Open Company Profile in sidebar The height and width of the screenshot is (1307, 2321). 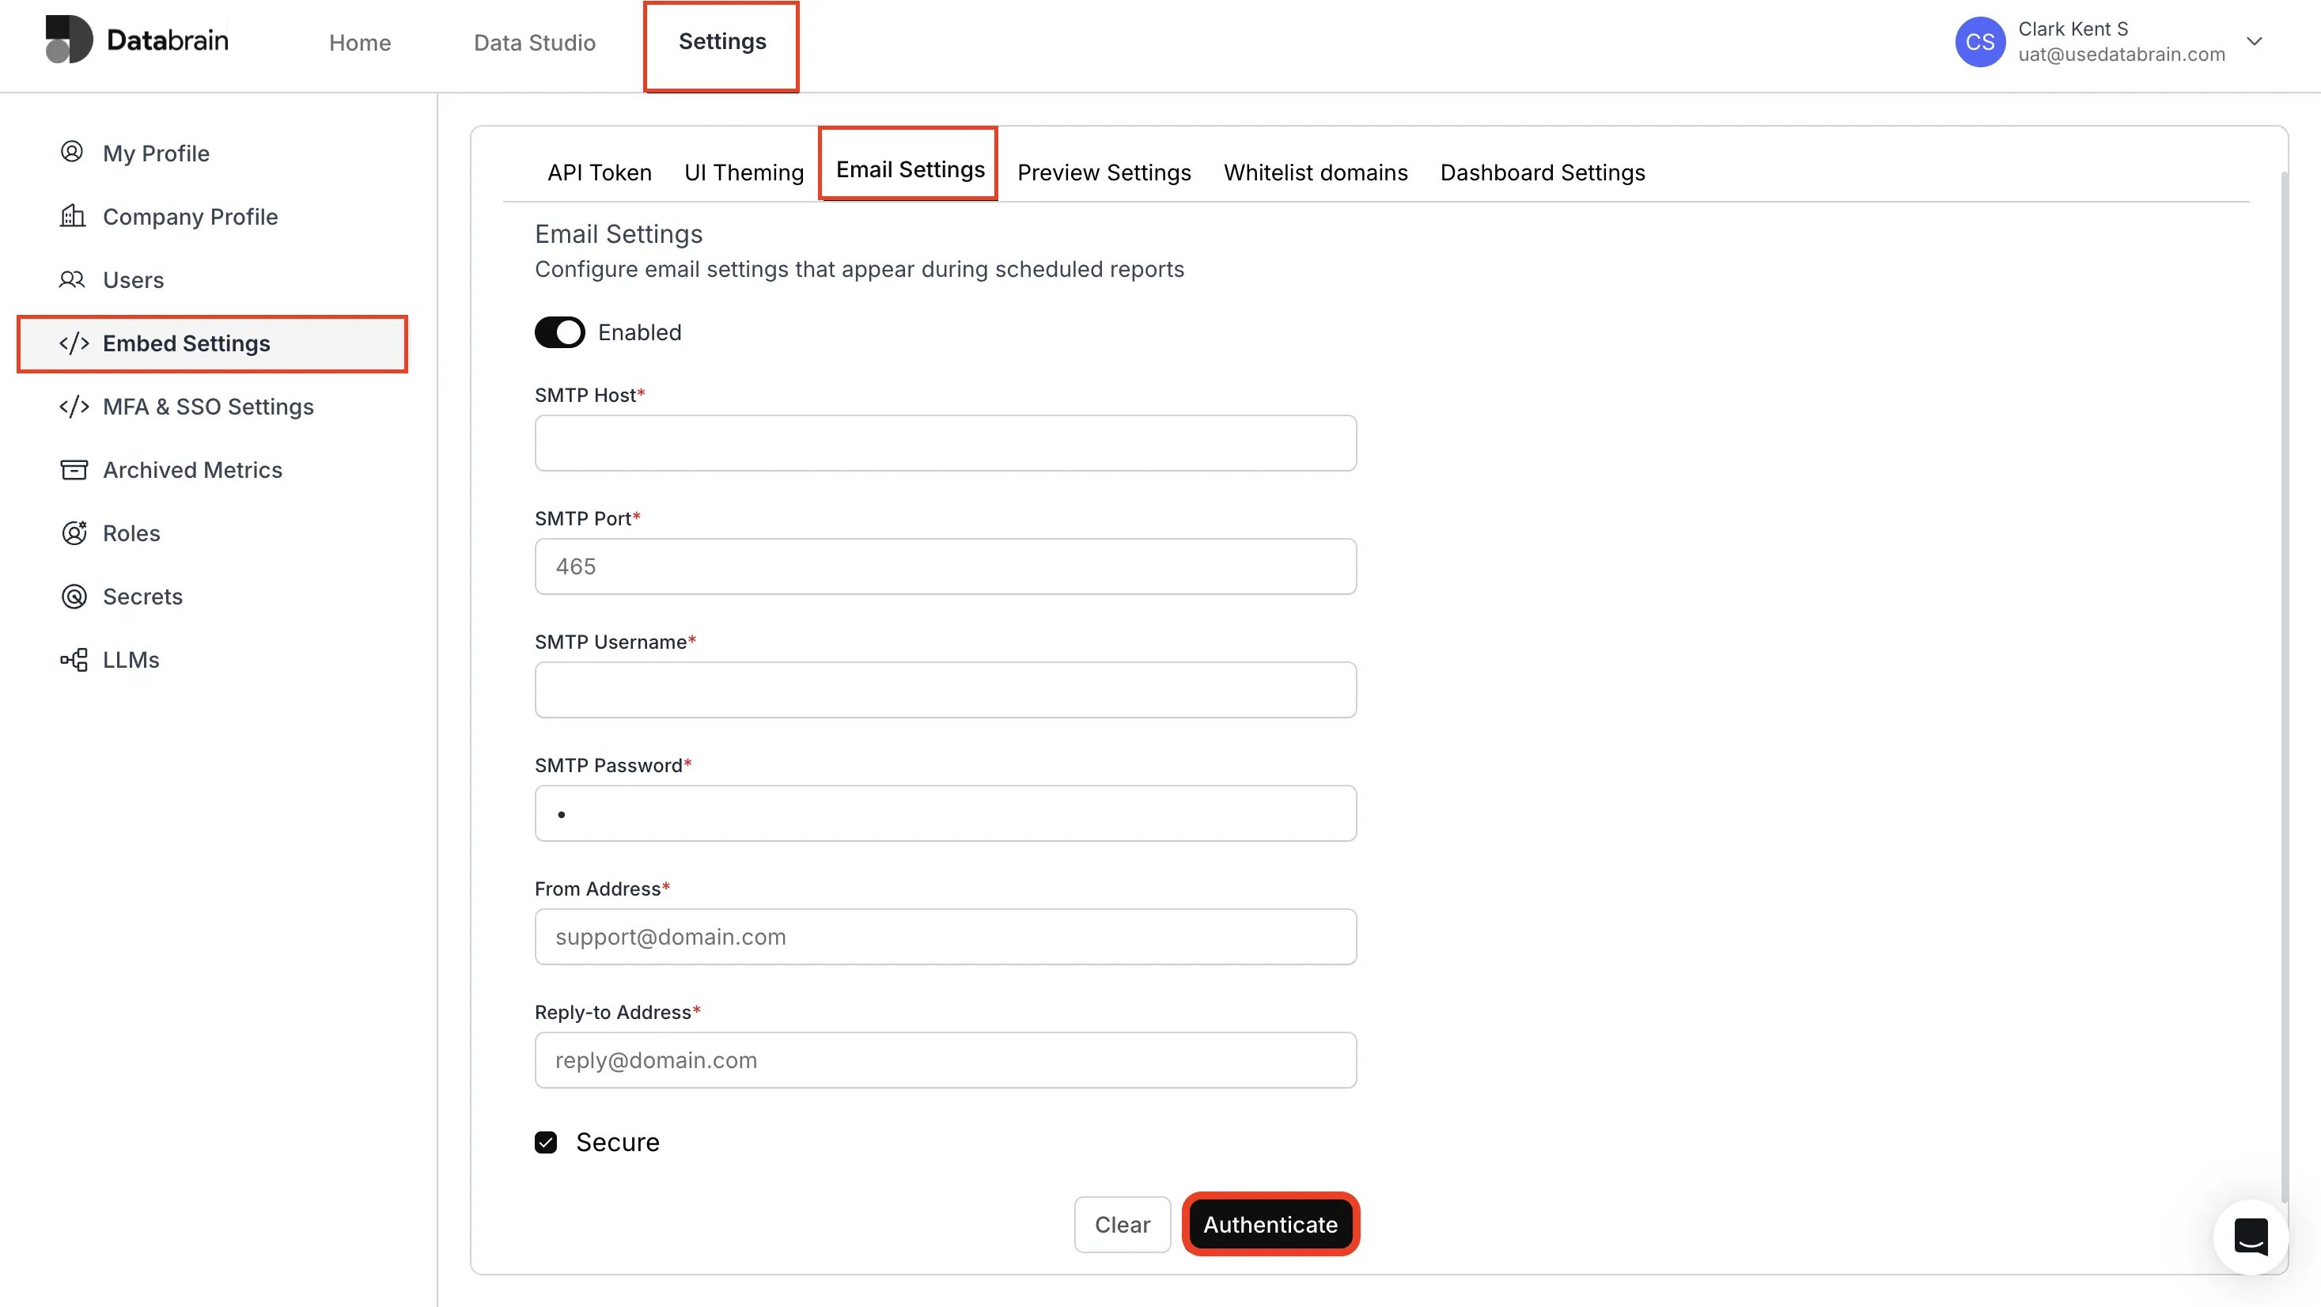pos(190,216)
